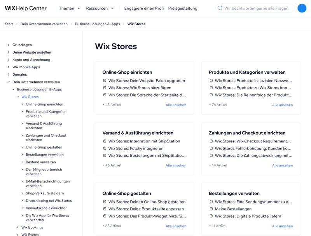This screenshot has height=236, width=311.
Task: Click the AI search sparkle icon
Action: [220, 8]
